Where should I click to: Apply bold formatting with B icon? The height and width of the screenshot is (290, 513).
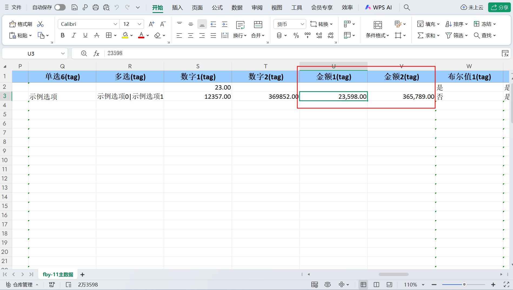point(62,35)
